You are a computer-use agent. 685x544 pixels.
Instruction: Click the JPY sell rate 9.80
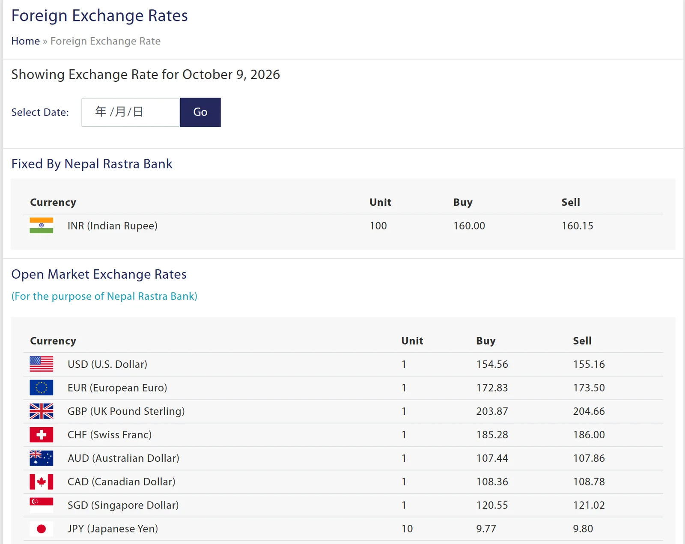583,529
